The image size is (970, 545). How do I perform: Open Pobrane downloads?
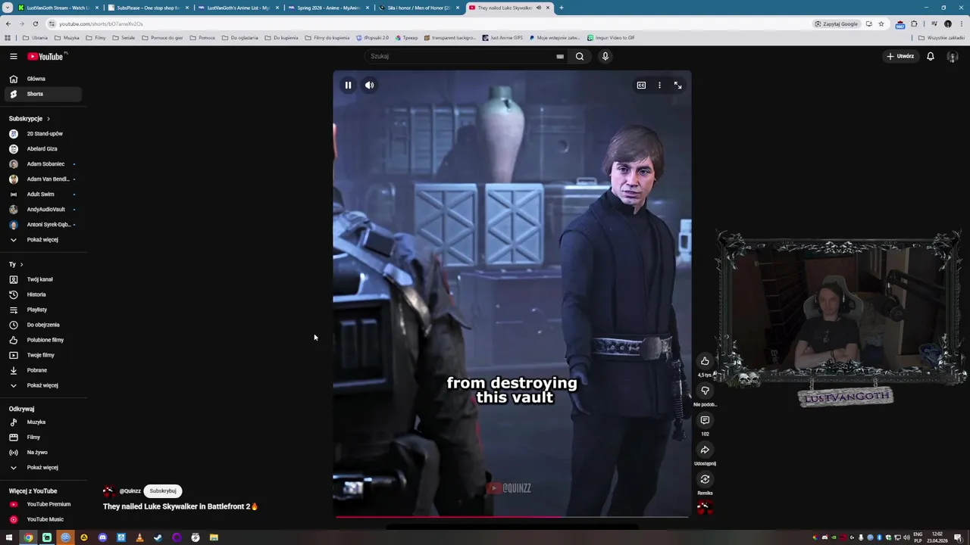[x=42, y=370]
